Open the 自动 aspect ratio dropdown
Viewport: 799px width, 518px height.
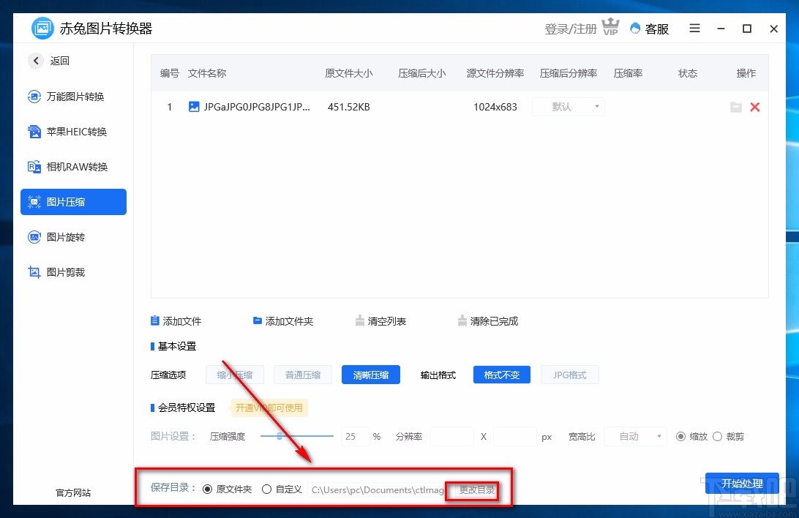pos(634,436)
